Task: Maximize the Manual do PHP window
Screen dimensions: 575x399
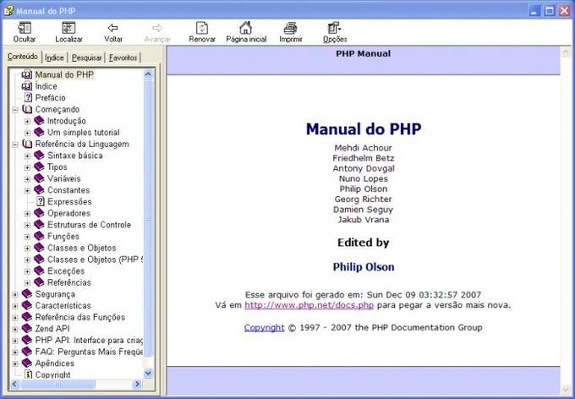Action: coord(550,11)
